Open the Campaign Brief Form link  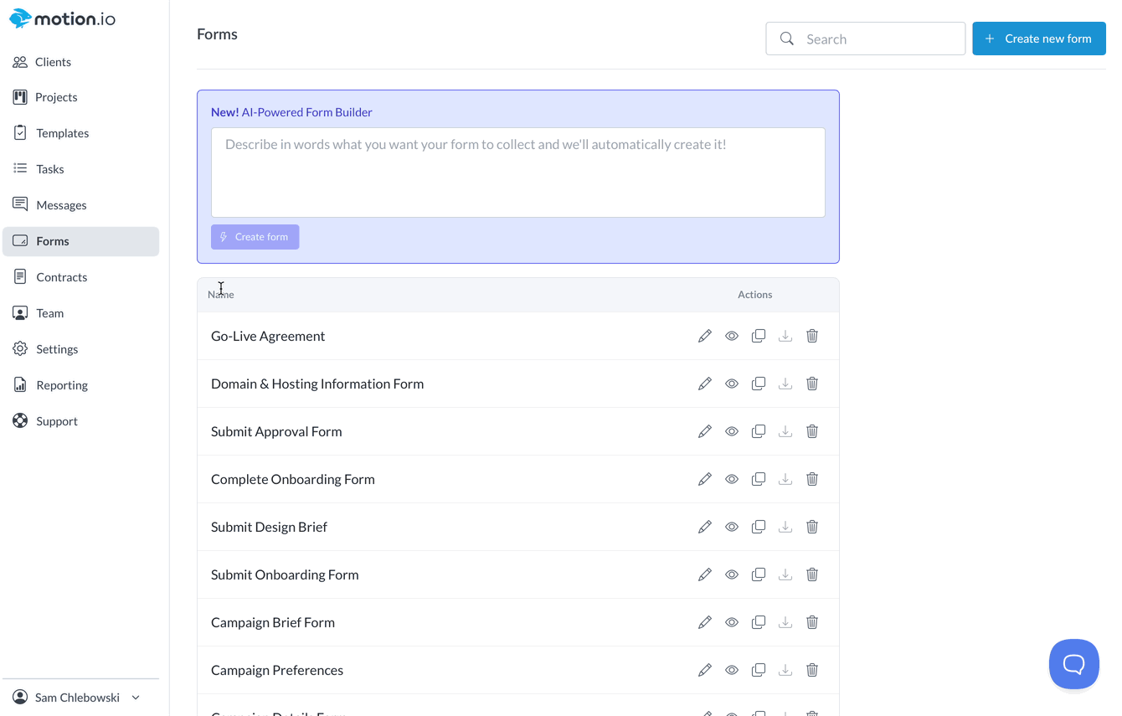point(273,622)
